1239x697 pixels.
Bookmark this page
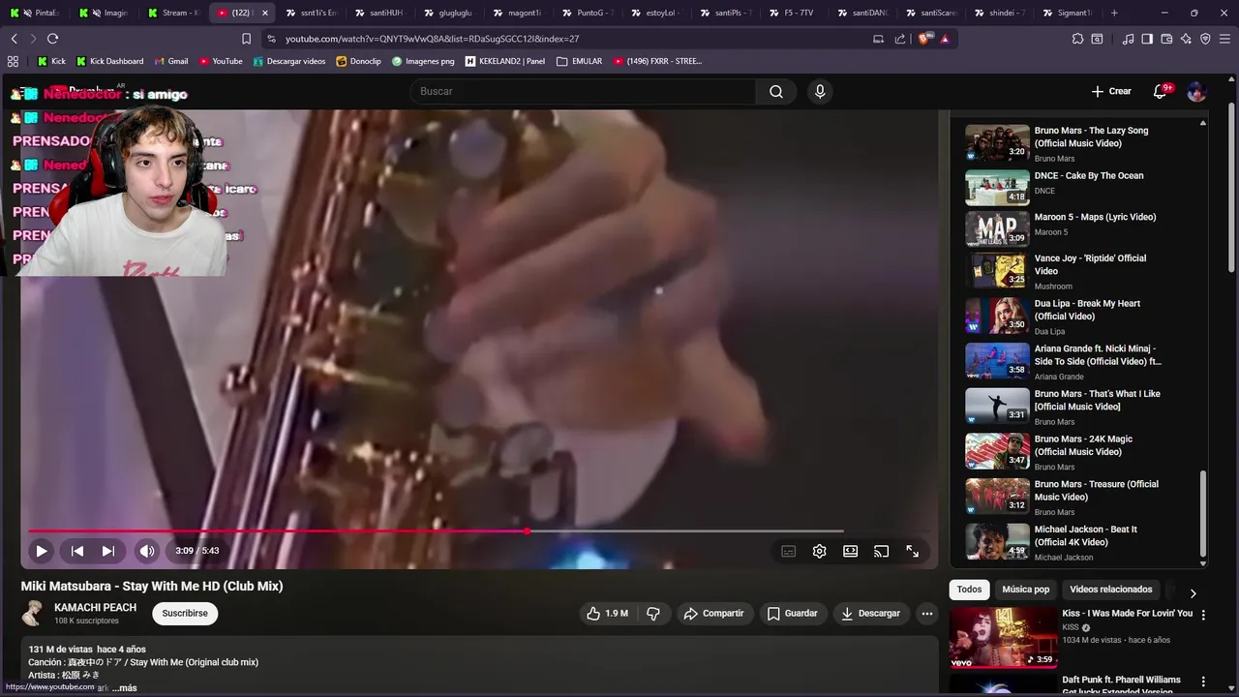(x=246, y=39)
